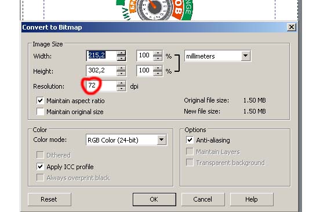Image resolution: width=309 pixels, height=212 pixels.
Task: Increase Width value with up arrow
Action: point(121,53)
